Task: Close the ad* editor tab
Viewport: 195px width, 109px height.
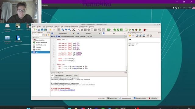Action: [x=125, y=34]
